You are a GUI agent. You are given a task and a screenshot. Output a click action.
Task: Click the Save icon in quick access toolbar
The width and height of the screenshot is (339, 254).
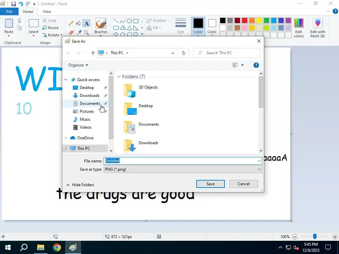[13, 4]
